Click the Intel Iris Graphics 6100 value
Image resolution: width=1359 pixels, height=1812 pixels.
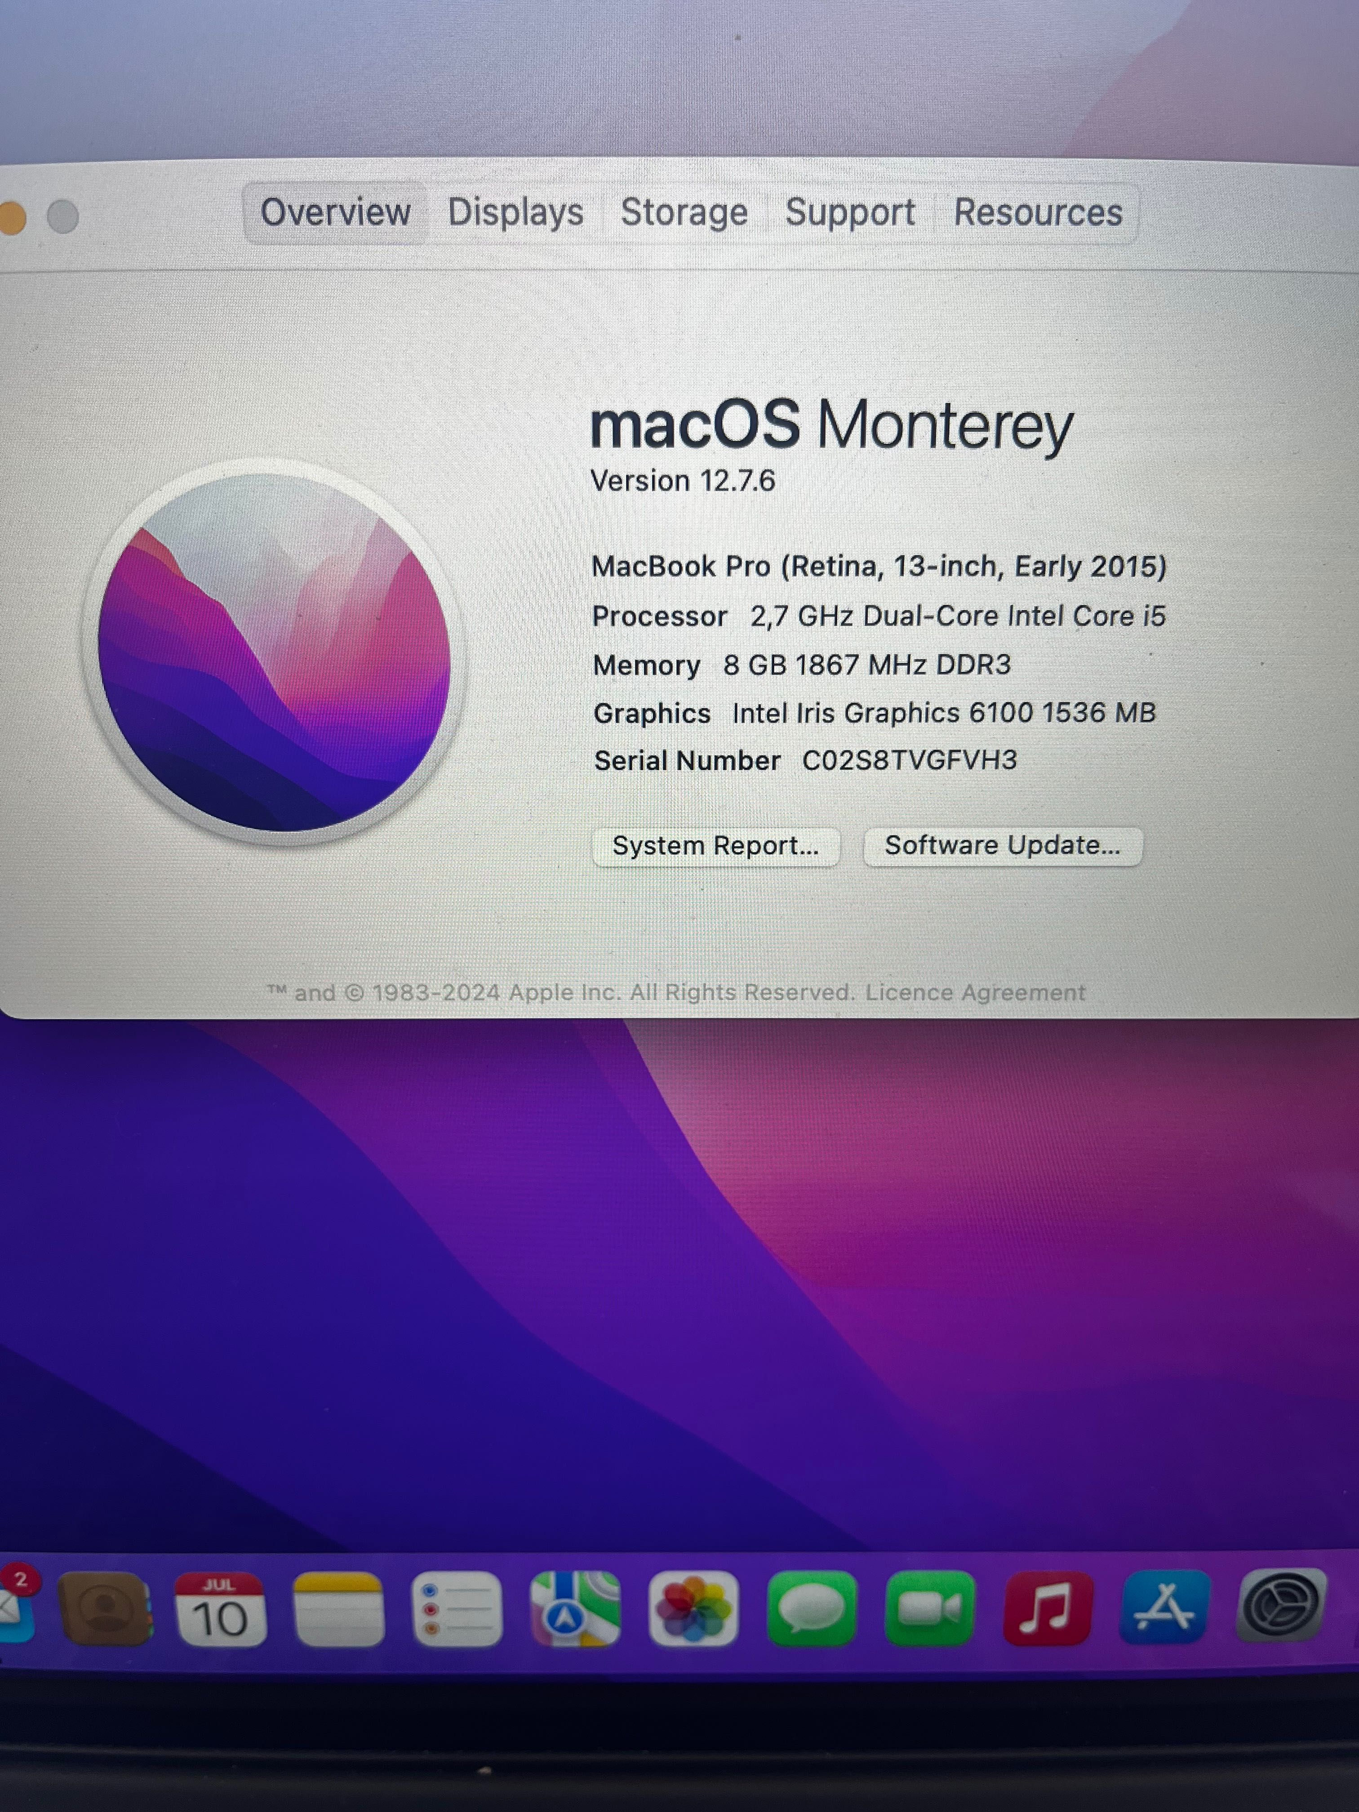tap(944, 713)
